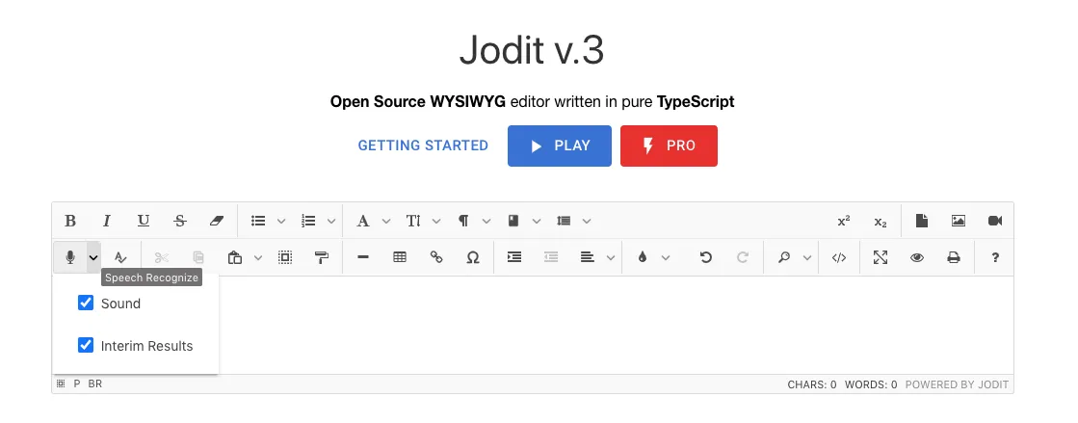Insert a numbered list
Viewport: 1078px width, 423px height.
click(308, 221)
